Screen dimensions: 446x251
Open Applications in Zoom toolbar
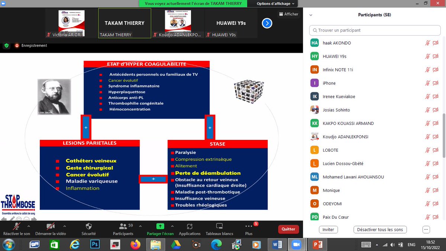190,229
